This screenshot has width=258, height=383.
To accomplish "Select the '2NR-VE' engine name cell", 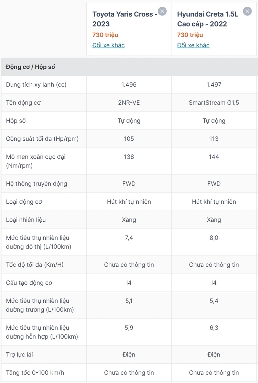I will [x=129, y=103].
